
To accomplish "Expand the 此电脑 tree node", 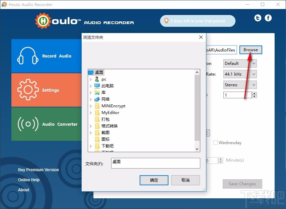I will pos(90,86).
